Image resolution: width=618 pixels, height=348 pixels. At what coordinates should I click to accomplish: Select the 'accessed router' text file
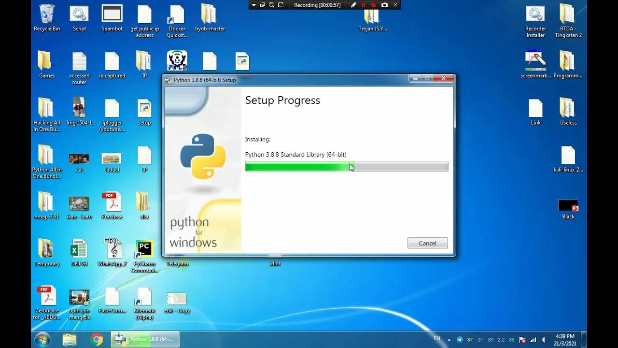[79, 68]
